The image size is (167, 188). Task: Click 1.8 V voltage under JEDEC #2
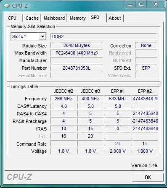pyautogui.click(x=64, y=151)
